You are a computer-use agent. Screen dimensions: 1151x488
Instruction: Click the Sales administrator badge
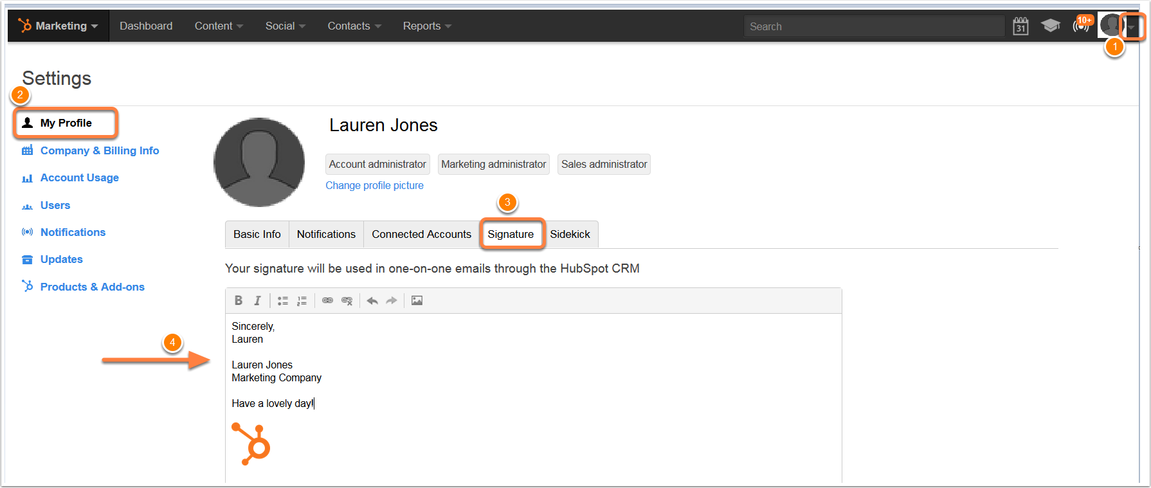pyautogui.click(x=604, y=164)
